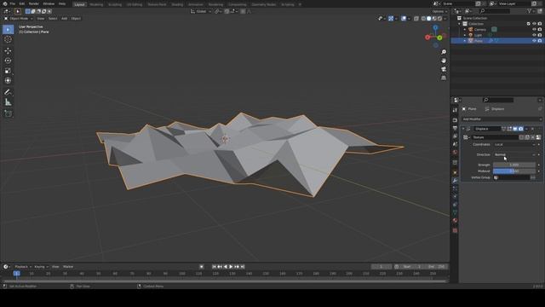
Task: Open the Add Modifier dropdown
Action: [x=502, y=119]
